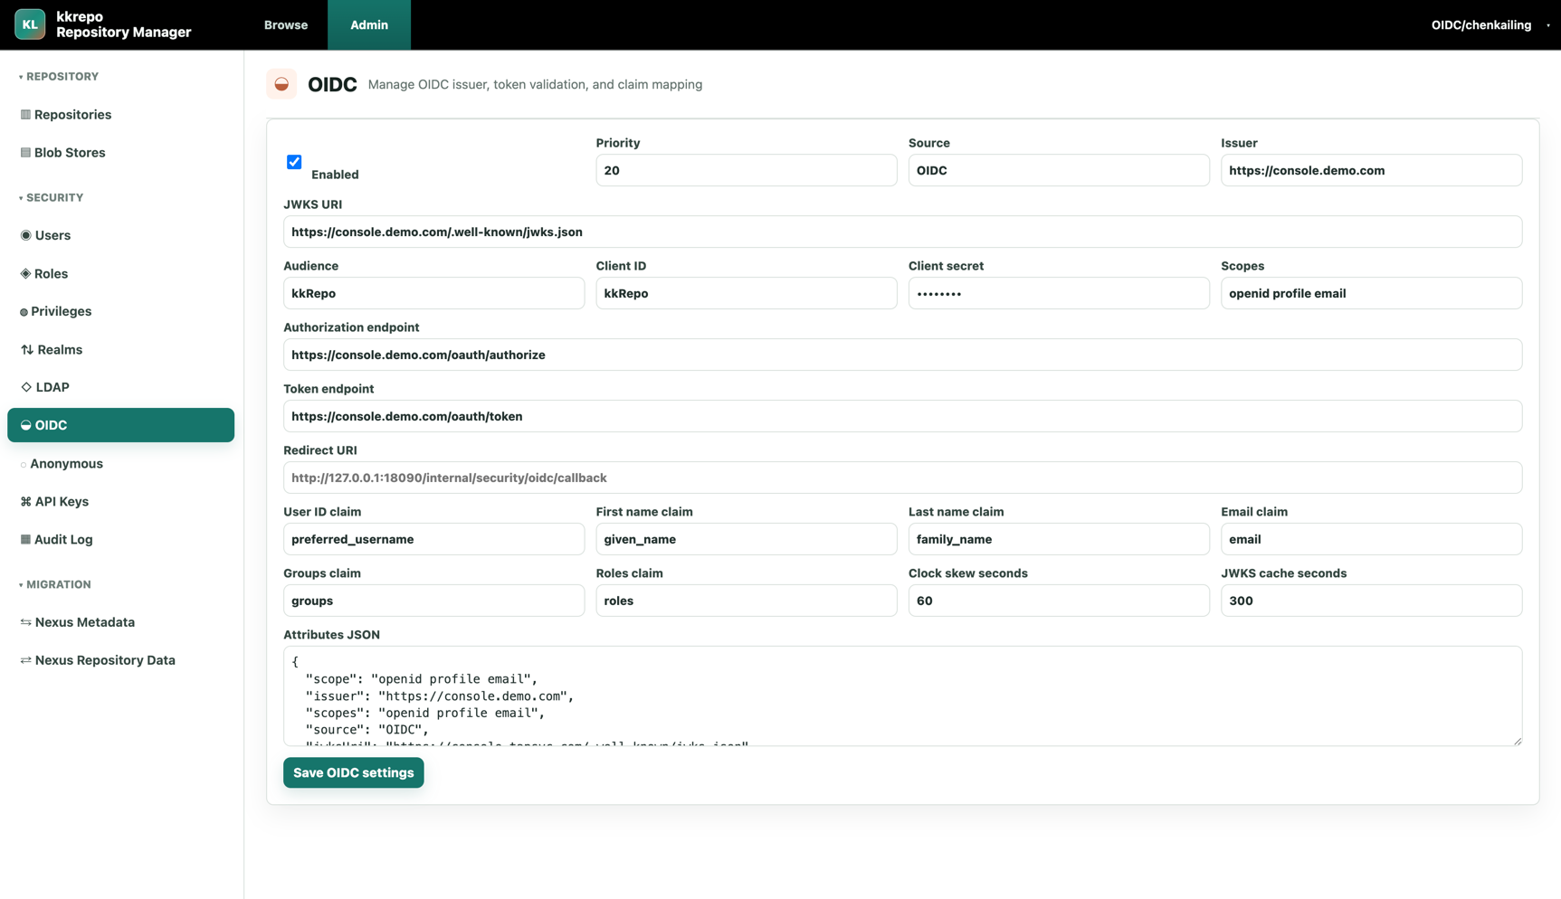Click the Repositories sidebar icon

[x=25, y=115]
